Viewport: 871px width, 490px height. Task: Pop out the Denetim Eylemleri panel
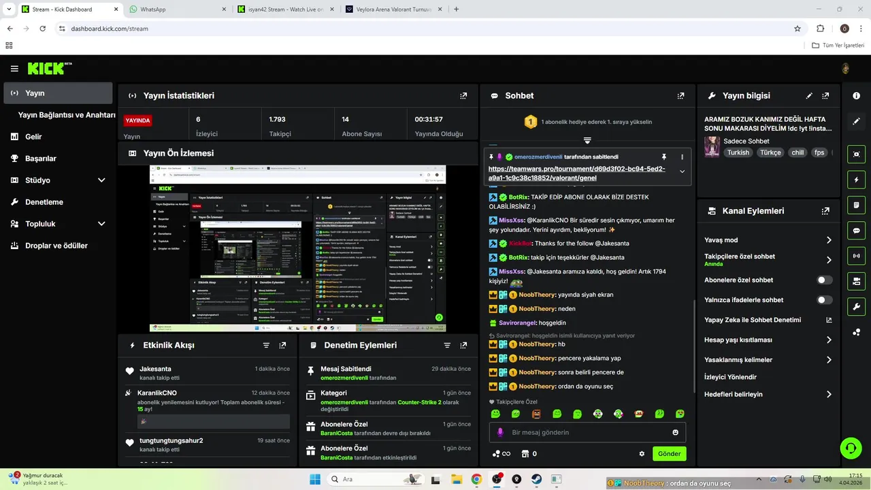coord(463,345)
